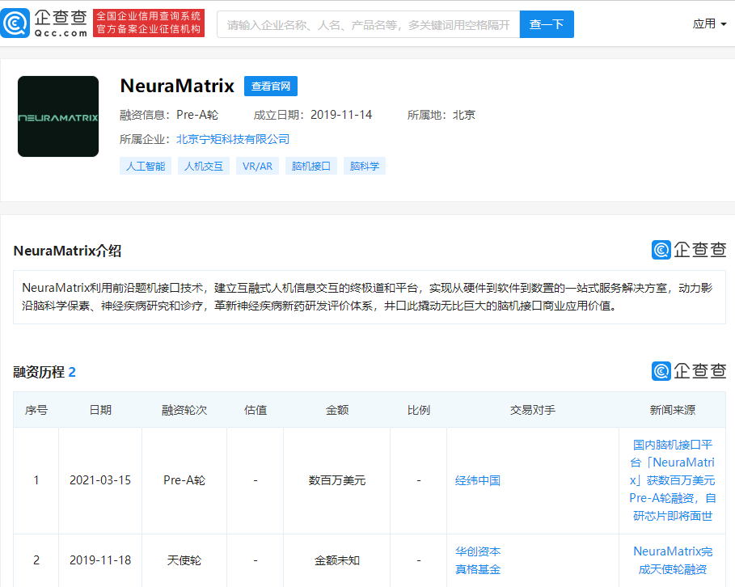Open the Qcc.com logo homepage link
The width and height of the screenshot is (735, 587).
(44, 23)
